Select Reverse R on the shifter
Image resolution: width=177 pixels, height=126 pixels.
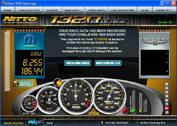(x=167, y=112)
